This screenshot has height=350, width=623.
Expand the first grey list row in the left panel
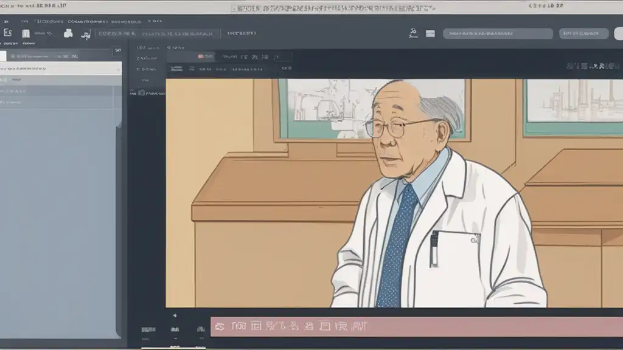pos(60,80)
